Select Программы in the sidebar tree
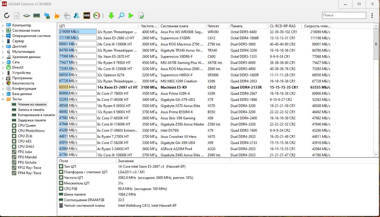 [22, 78]
